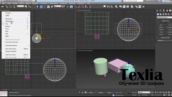The height and width of the screenshot is (97, 172).
Task: Expand the Extended Viewports submenu
Action: coord(16,46)
